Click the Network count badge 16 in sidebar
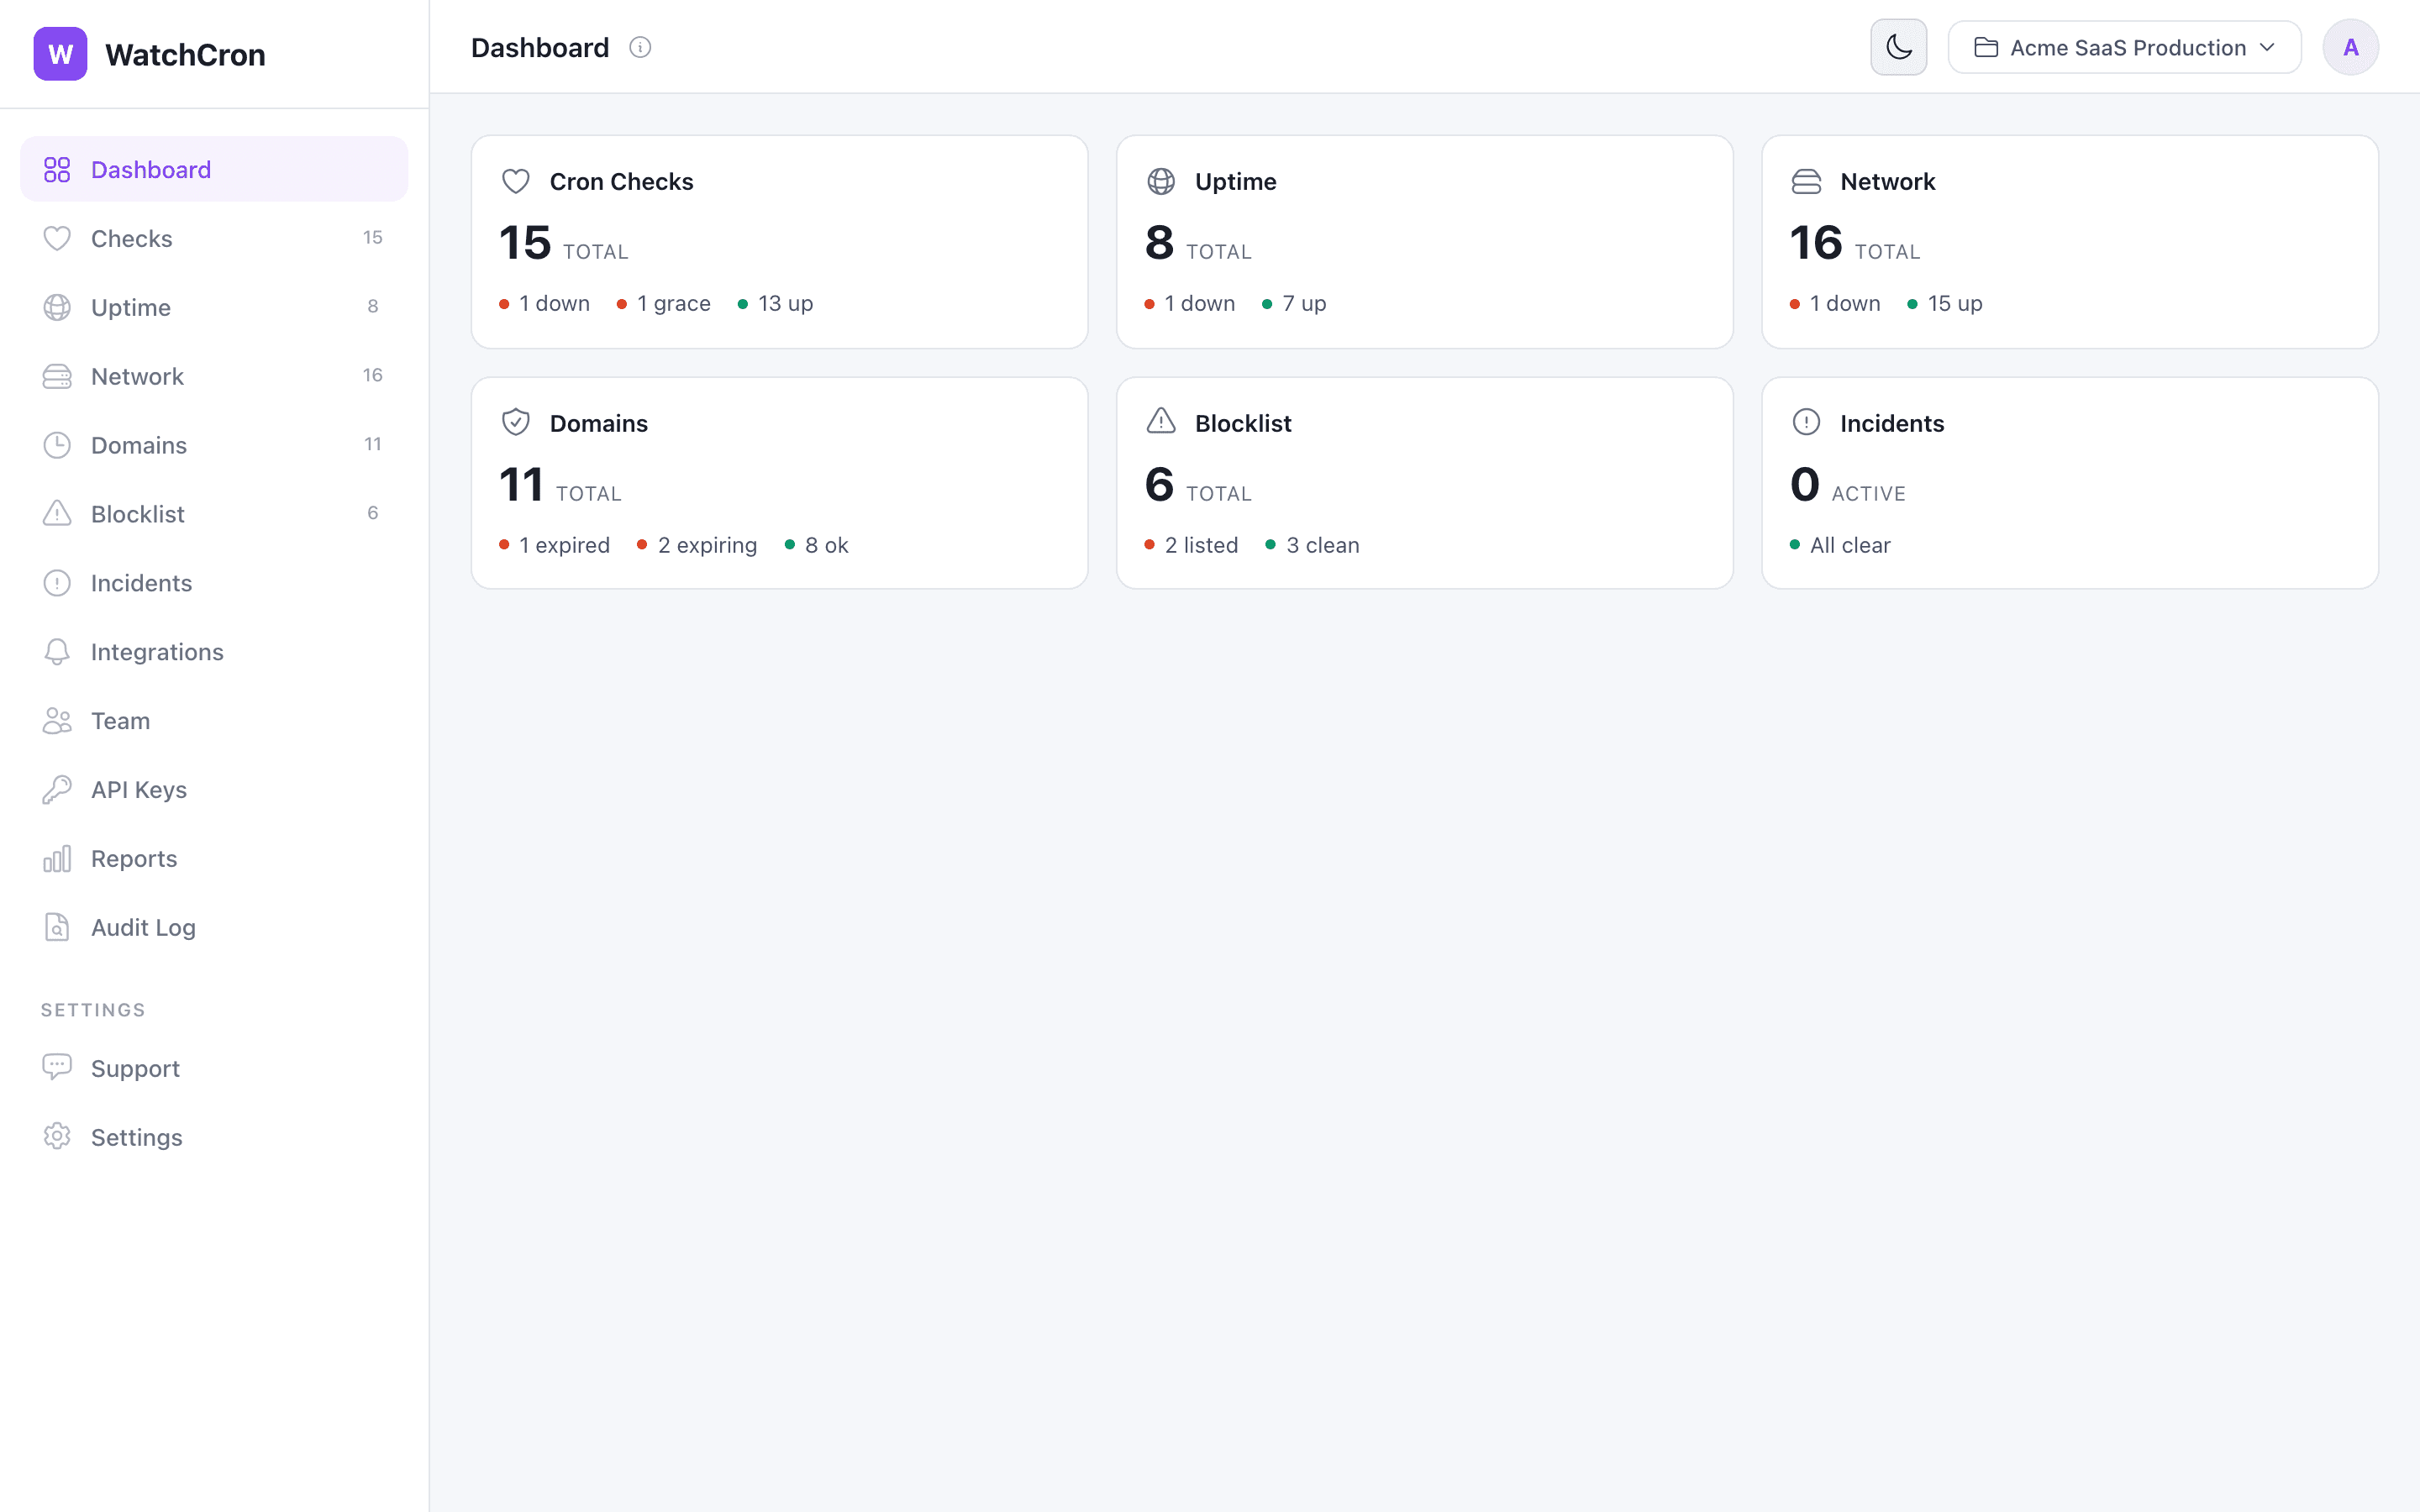 click(x=373, y=376)
